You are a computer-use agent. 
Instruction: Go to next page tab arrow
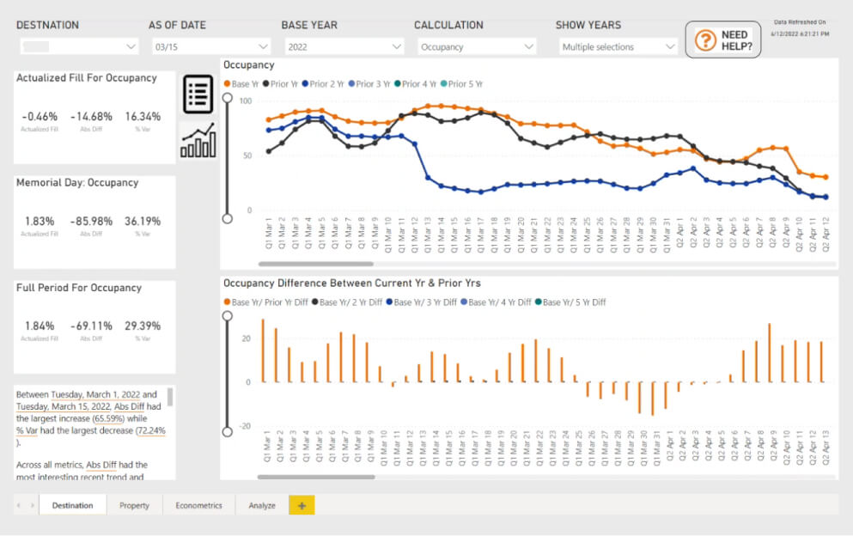[32, 506]
